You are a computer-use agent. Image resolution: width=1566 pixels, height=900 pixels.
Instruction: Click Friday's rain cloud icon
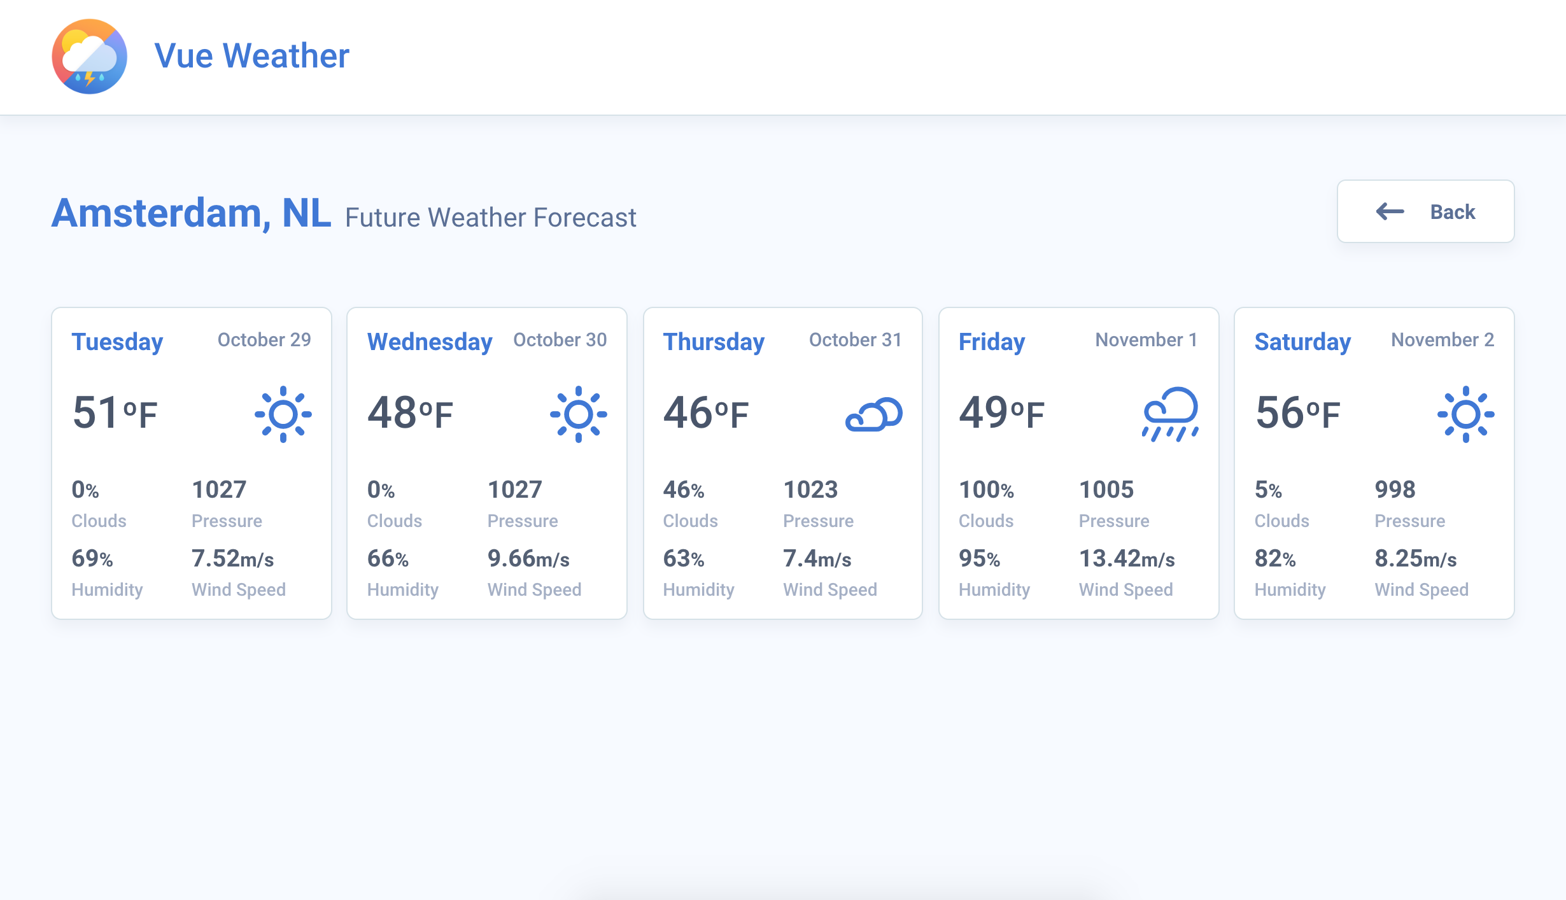coord(1170,414)
